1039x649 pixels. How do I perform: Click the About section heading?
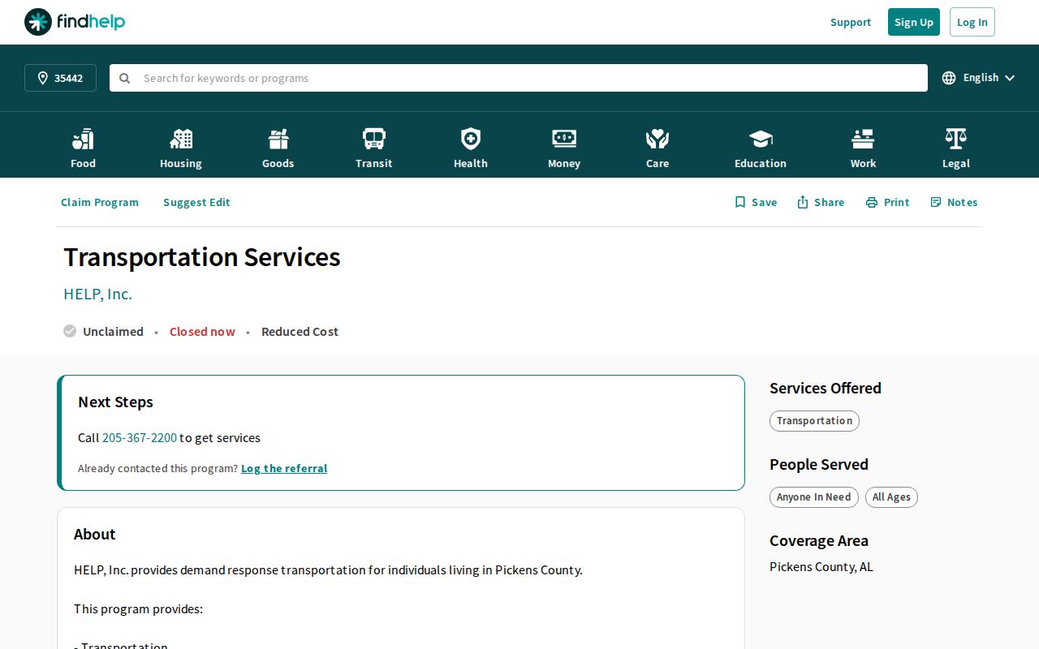click(x=95, y=534)
